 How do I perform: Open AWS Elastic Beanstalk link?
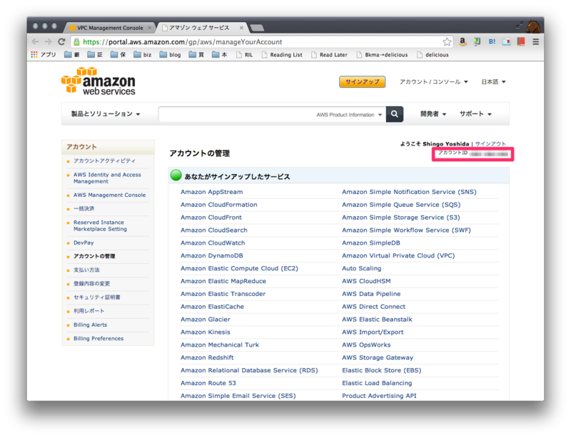[x=378, y=320]
